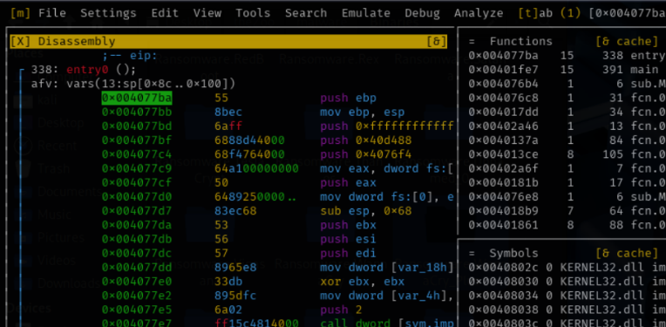Click the mov dword [var_18h] instruction
Screen dimensions: 666x327
pos(387,268)
